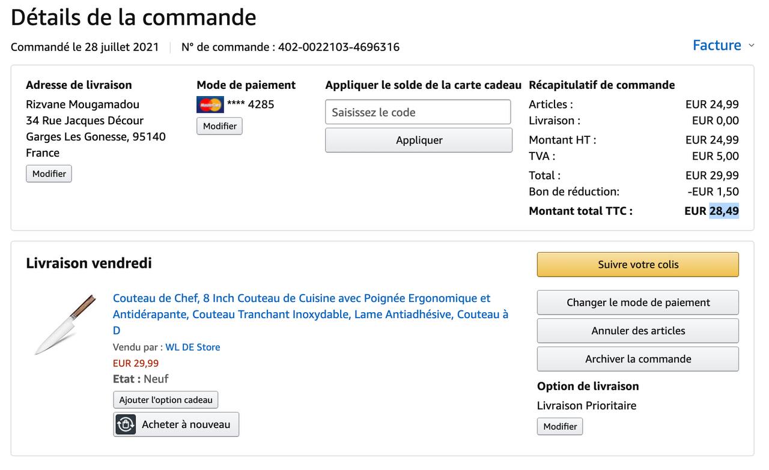This screenshot has height=470, width=769.
Task: Click Suivre votre colis button
Action: pyautogui.click(x=637, y=265)
